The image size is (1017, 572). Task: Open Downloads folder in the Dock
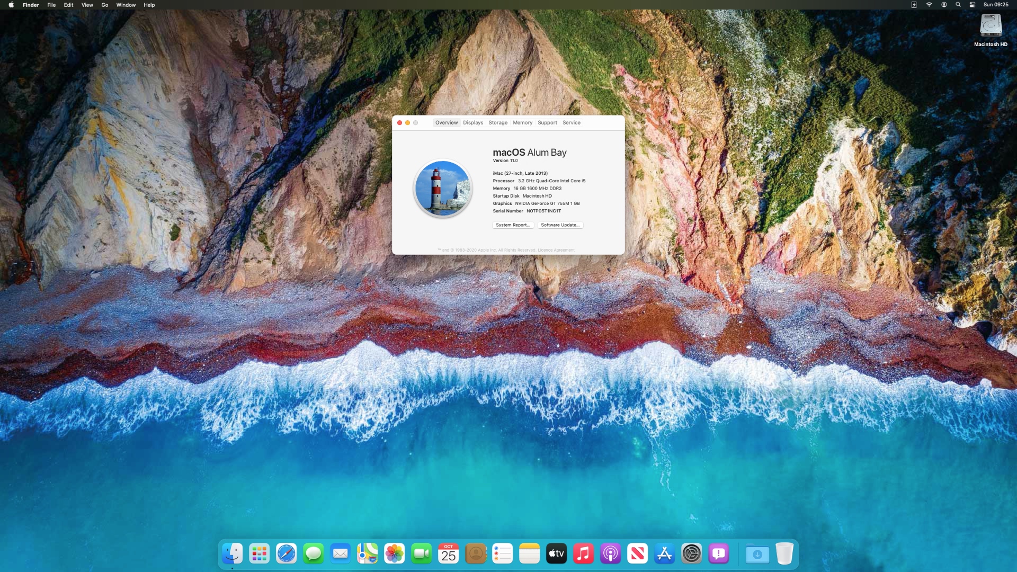pyautogui.click(x=757, y=554)
